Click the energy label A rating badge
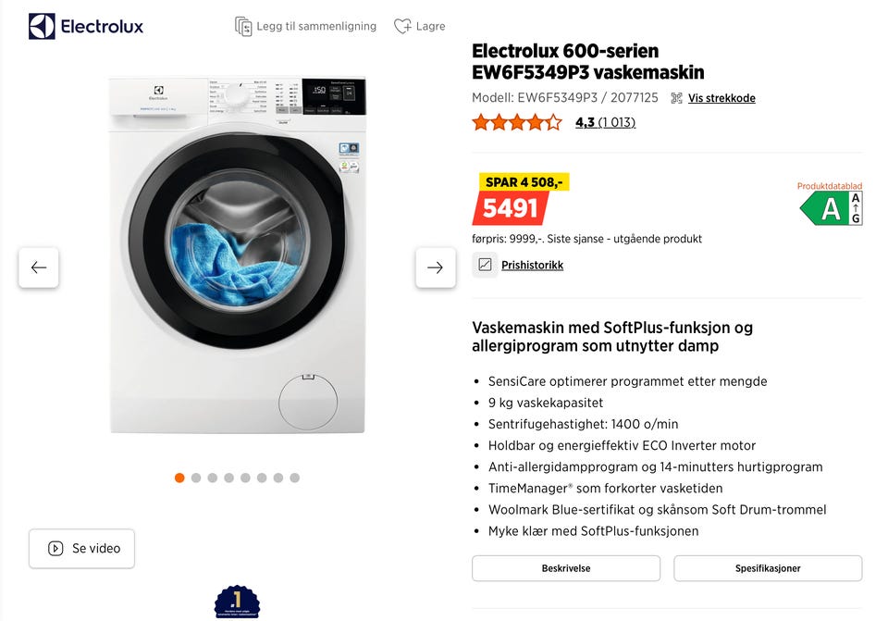This screenshot has height=621, width=888. (830, 209)
